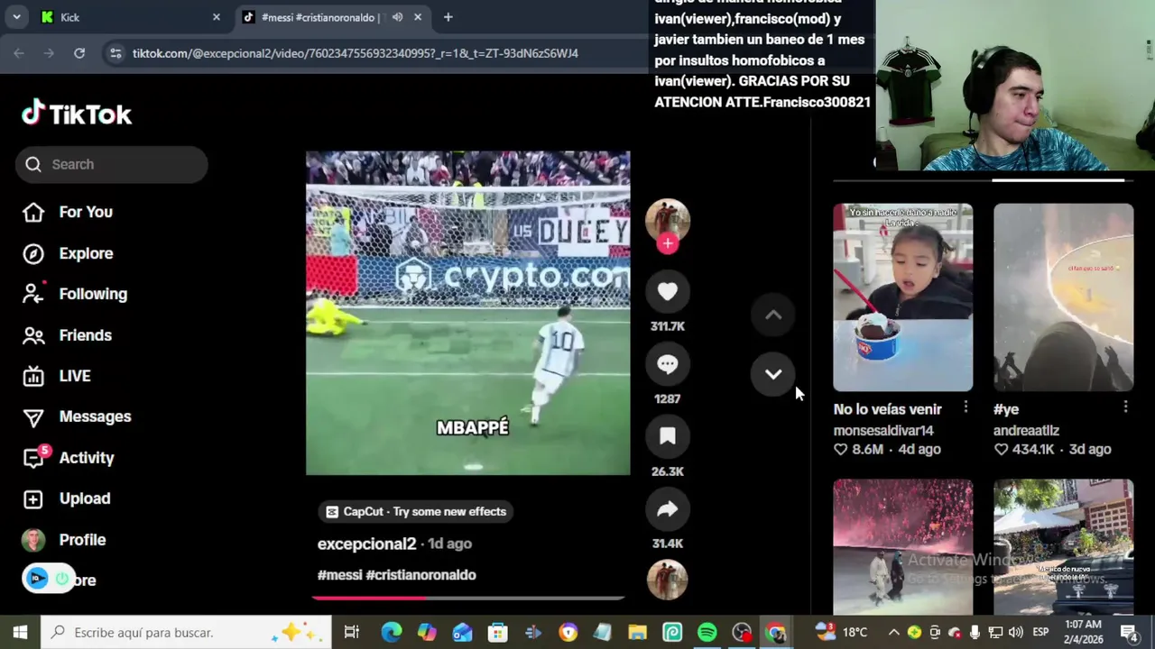This screenshot has width=1155, height=649.
Task: Open the tab search dropdown arrow
Action: coord(16,17)
